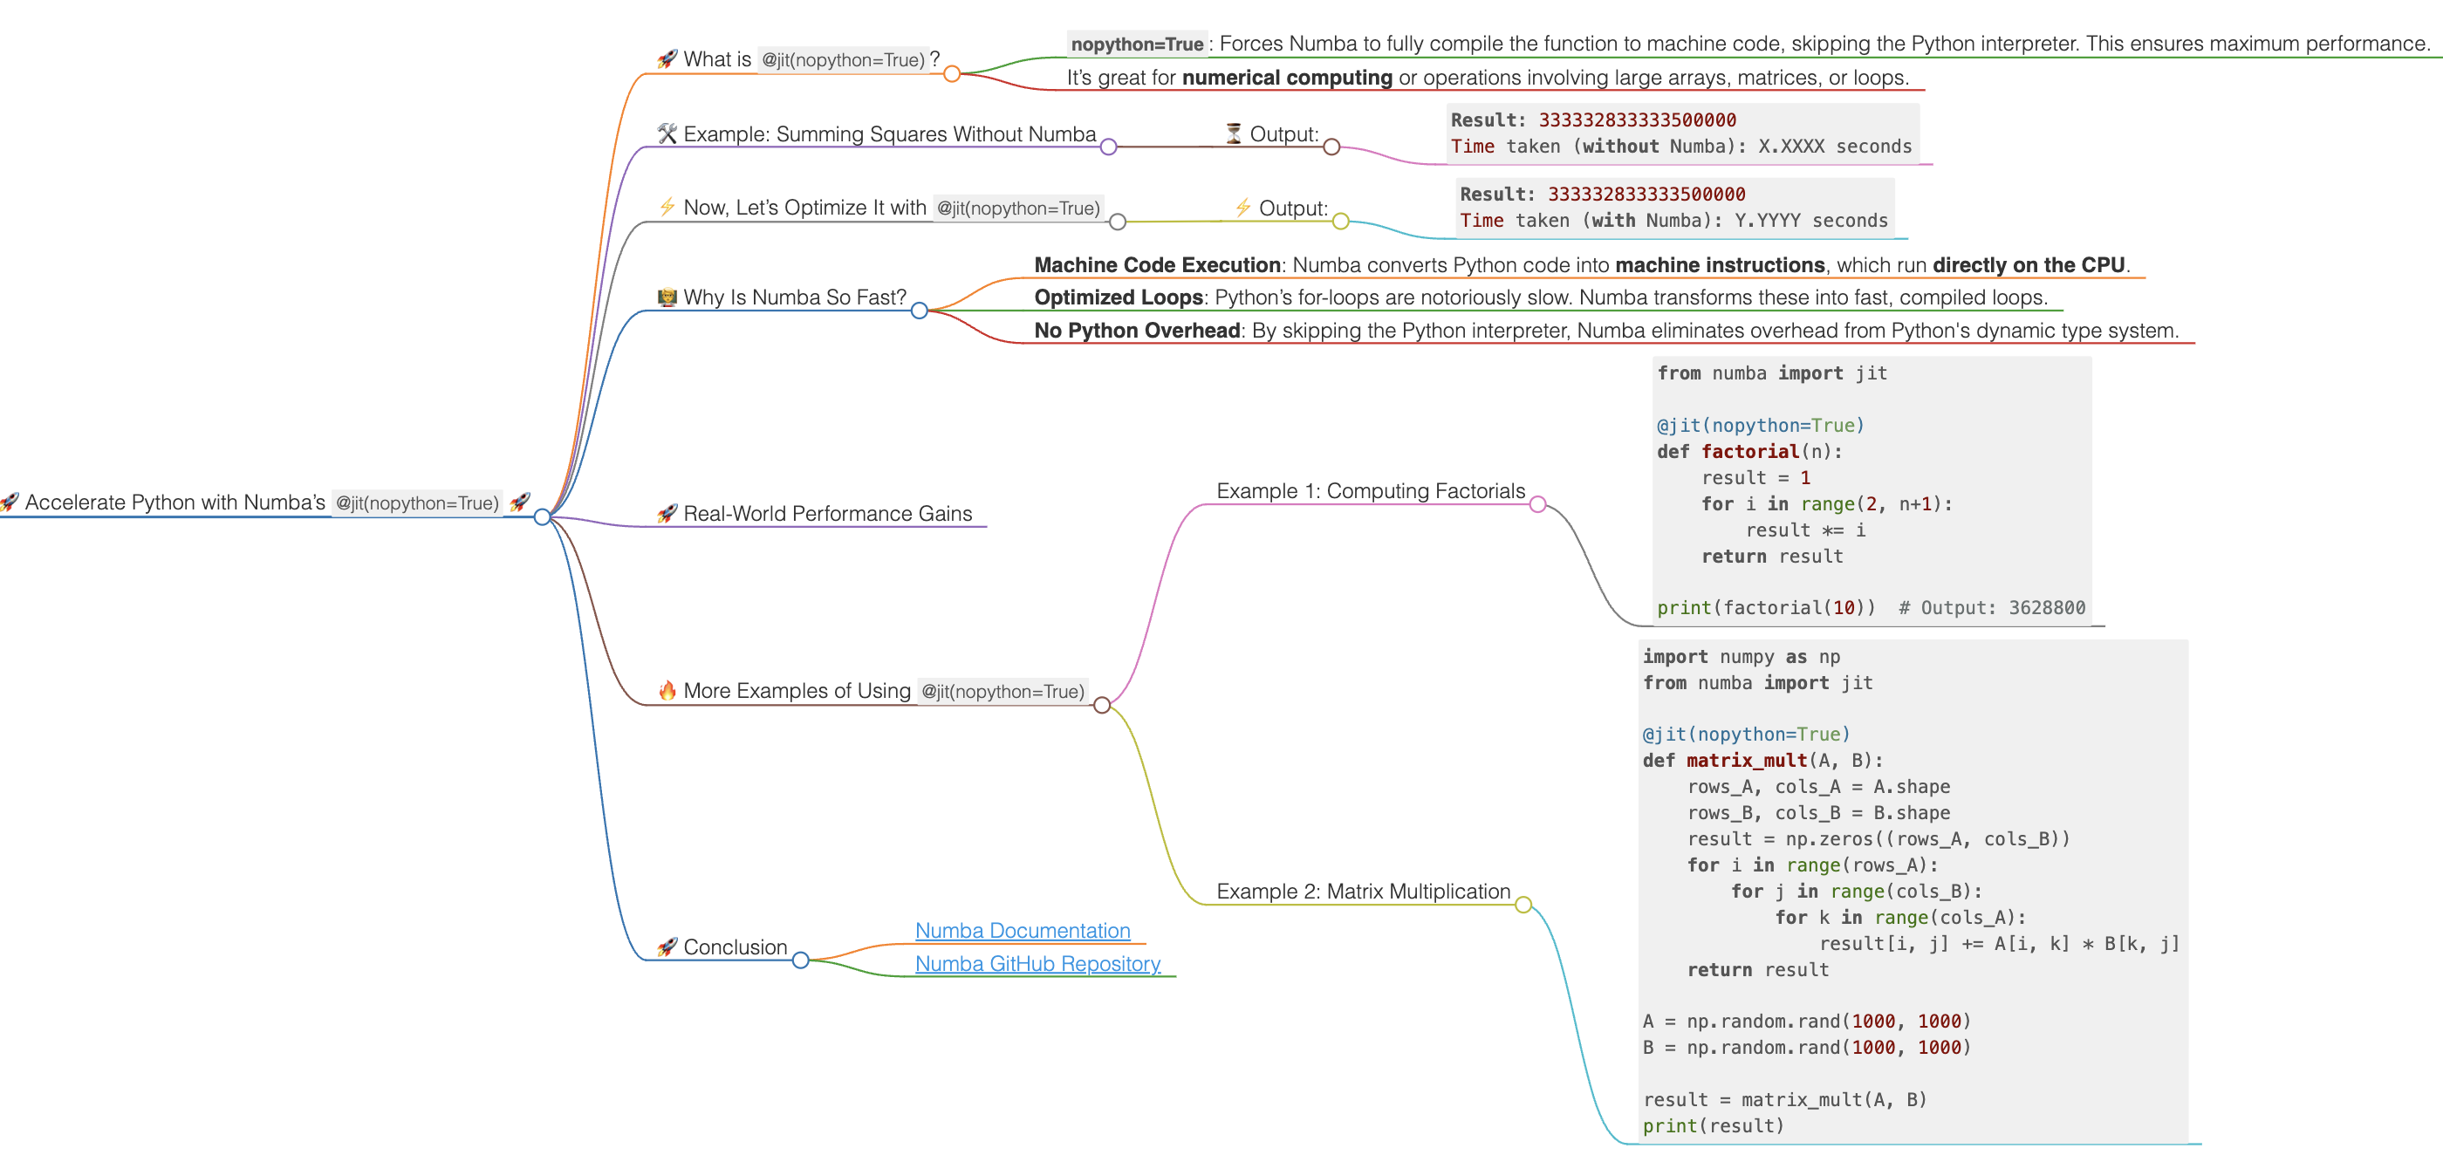The image size is (2443, 1162).
Task: Click the tools icon before 'Example: Summing Squares'
Action: pos(667,133)
